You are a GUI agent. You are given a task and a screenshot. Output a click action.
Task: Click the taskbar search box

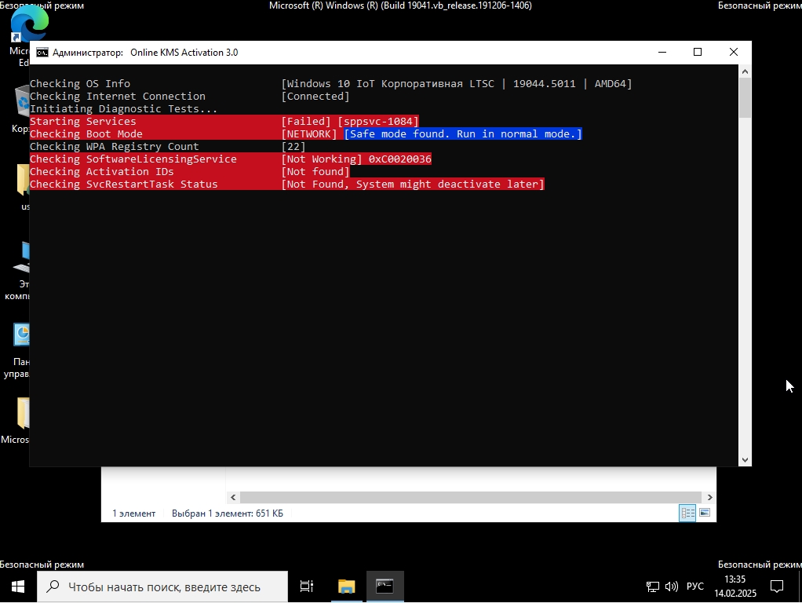[x=162, y=587]
